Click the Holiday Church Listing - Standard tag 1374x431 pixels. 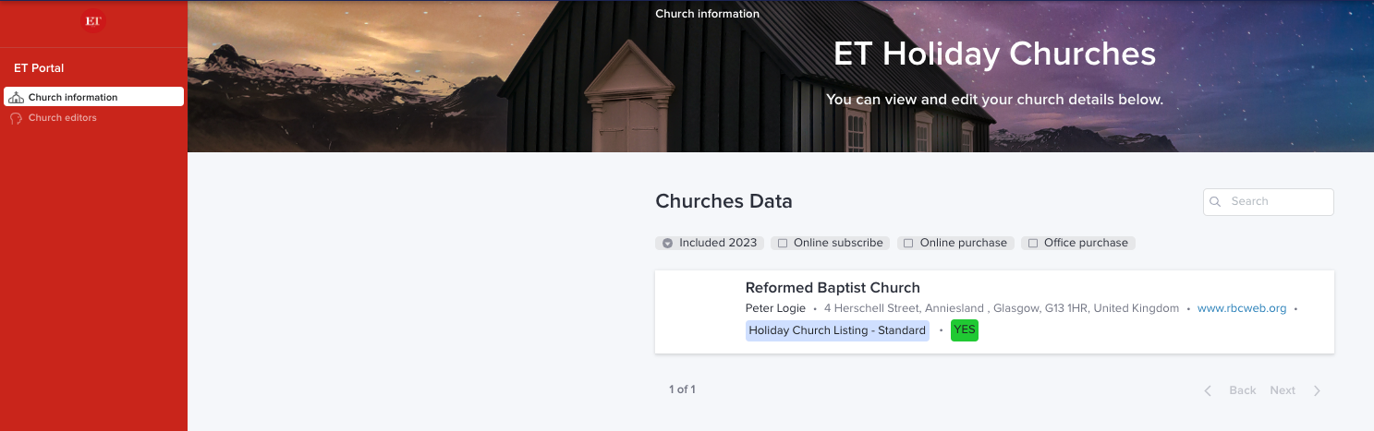(x=837, y=330)
